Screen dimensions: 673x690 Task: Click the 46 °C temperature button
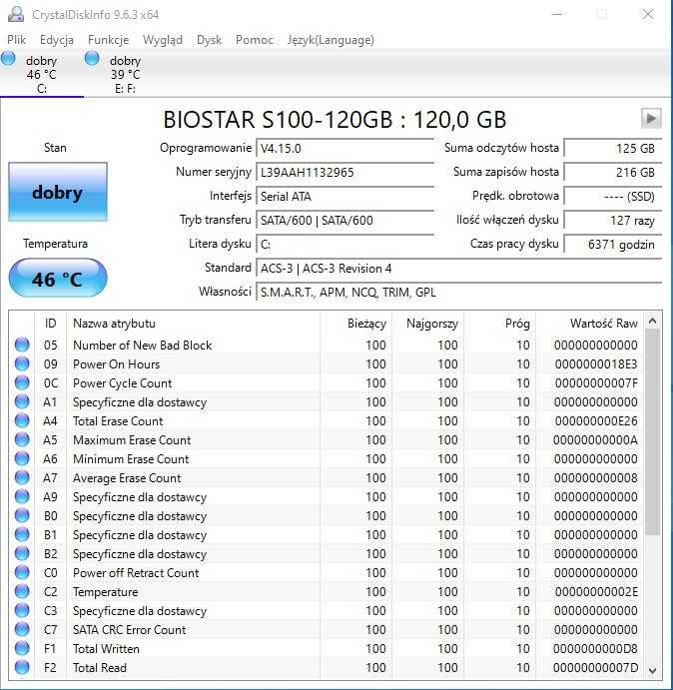tap(58, 279)
